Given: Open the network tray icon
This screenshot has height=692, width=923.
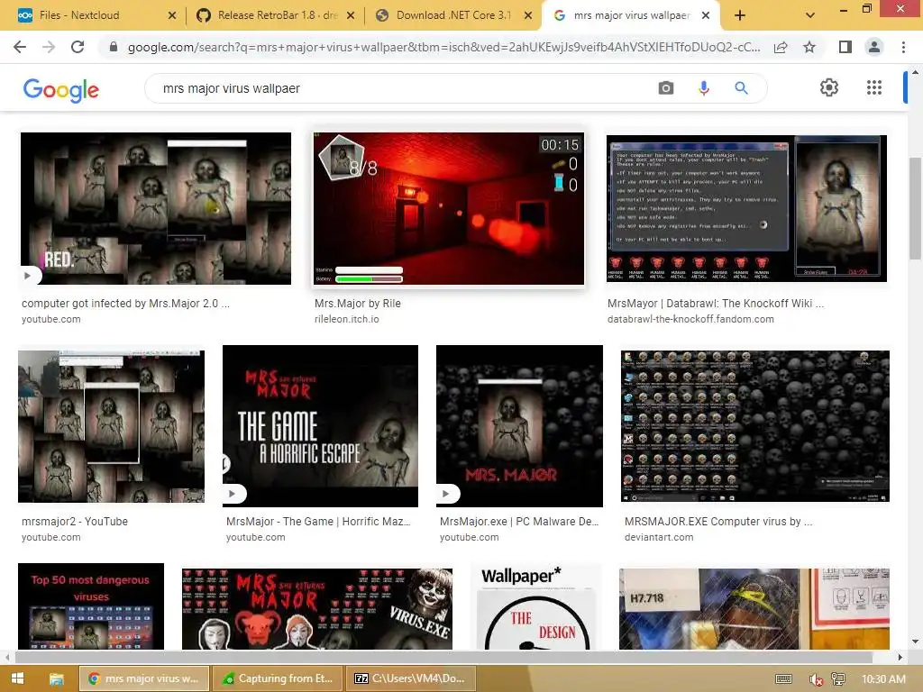Looking at the screenshot, I should [x=838, y=679].
